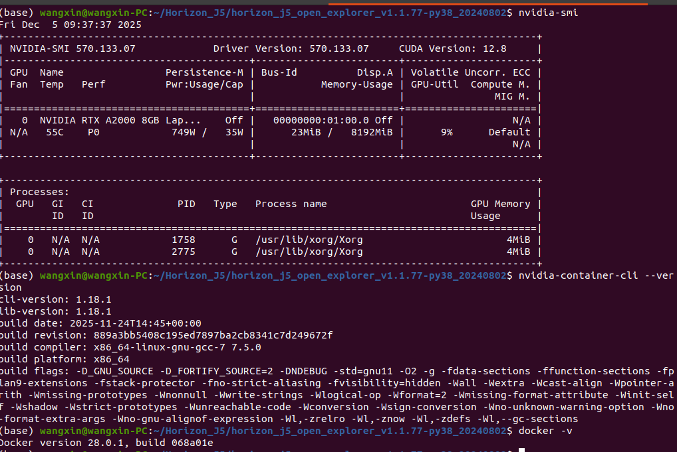Place cursor at the terminal prompt cursor block
The image size is (677, 452).
coord(521,450)
